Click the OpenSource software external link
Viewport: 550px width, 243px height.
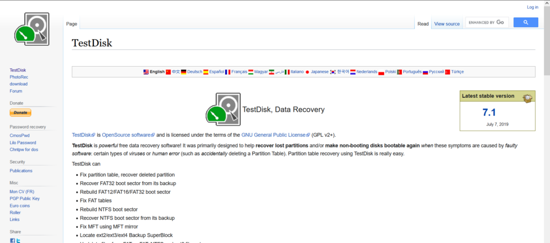point(128,135)
